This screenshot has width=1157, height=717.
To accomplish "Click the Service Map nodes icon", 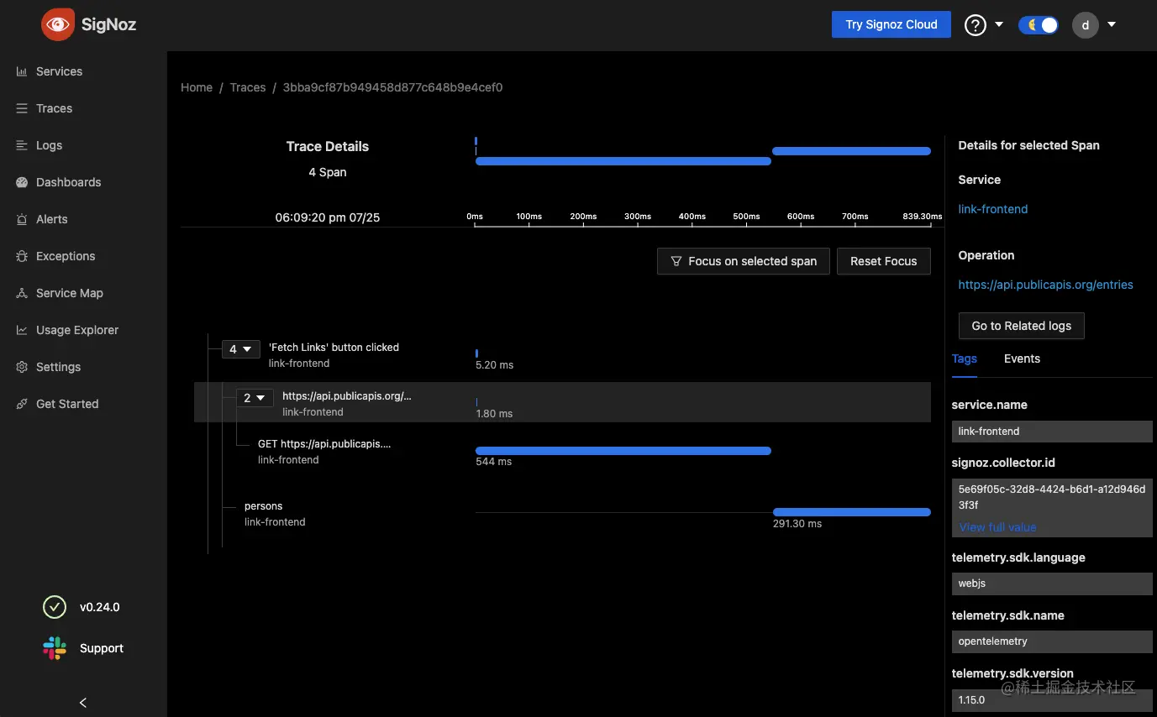I will [22, 293].
